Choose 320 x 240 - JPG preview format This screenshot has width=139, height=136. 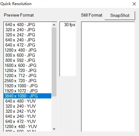click(28, 30)
